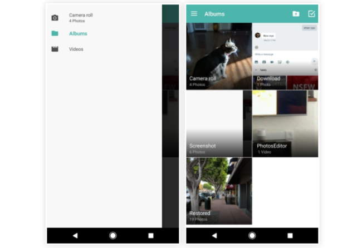Tap the Home button on left phone

pos(113,236)
